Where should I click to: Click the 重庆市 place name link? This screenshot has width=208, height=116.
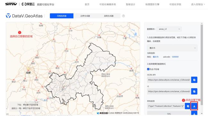156,57
